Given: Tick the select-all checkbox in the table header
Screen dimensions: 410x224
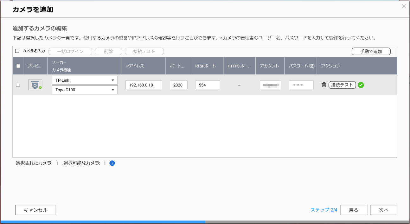Looking at the screenshot, I should click(18, 66).
